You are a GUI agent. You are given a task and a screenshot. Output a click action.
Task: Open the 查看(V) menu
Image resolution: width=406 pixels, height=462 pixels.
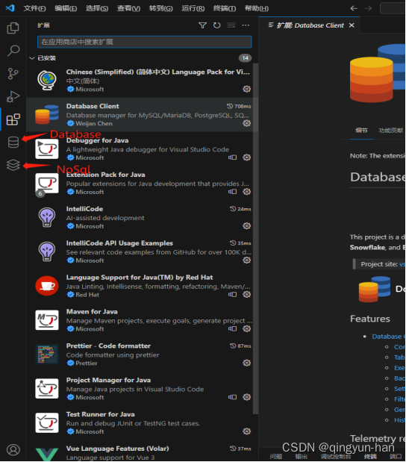(128, 8)
